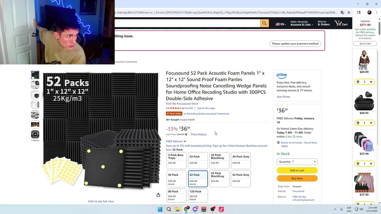
Task: Increase quantity of the $69.99 jacket
Action: pos(371,82)
